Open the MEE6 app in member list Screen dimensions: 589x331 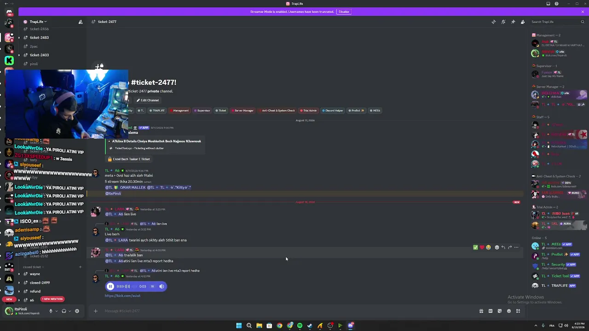coord(558,246)
